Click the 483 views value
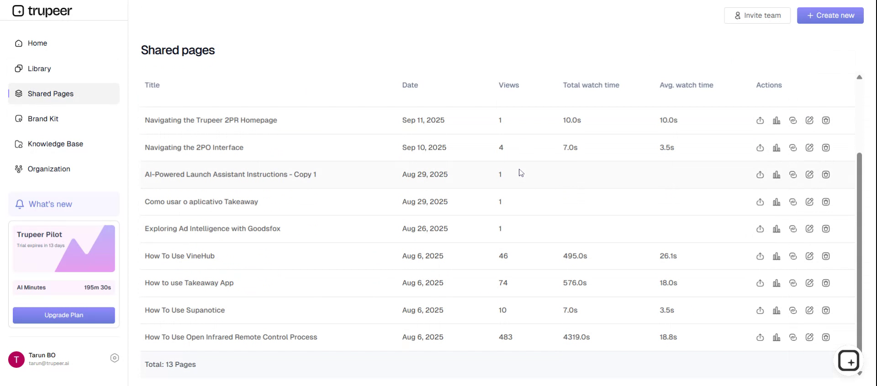Viewport: 877px width, 386px height. pos(506,337)
